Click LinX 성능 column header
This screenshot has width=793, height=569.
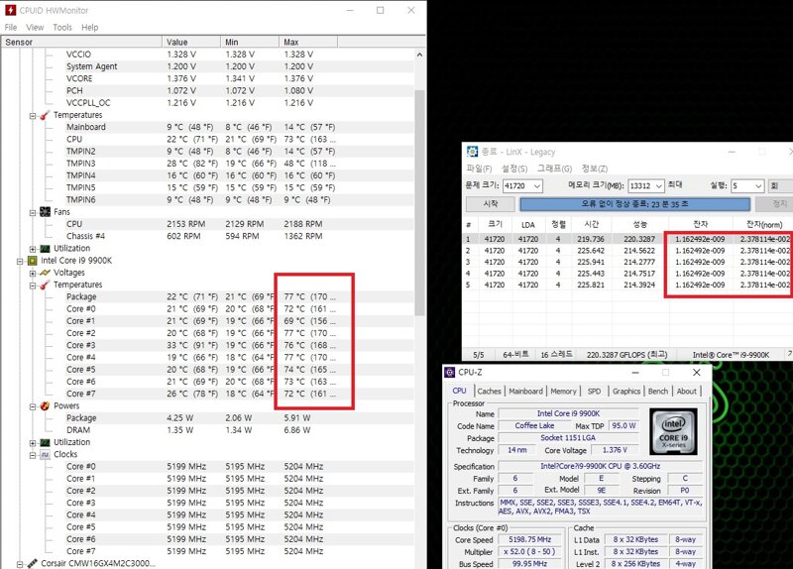639,224
